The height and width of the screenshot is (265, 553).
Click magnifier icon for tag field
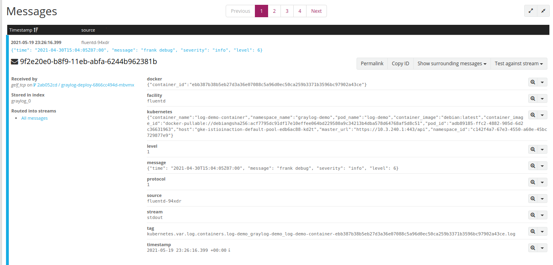pos(533,231)
